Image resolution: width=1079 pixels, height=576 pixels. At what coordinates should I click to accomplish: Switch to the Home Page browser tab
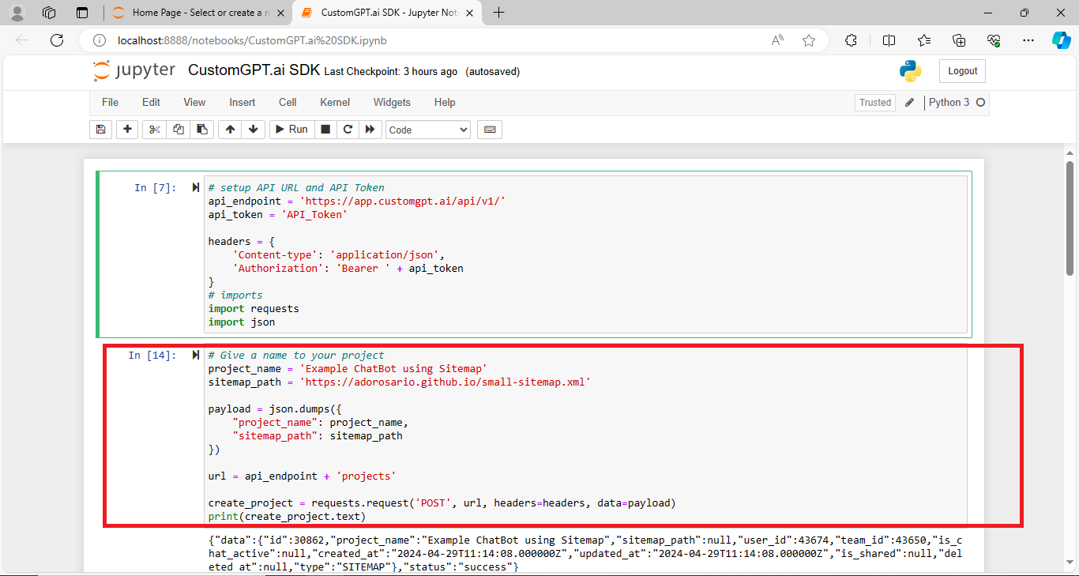pyautogui.click(x=196, y=13)
